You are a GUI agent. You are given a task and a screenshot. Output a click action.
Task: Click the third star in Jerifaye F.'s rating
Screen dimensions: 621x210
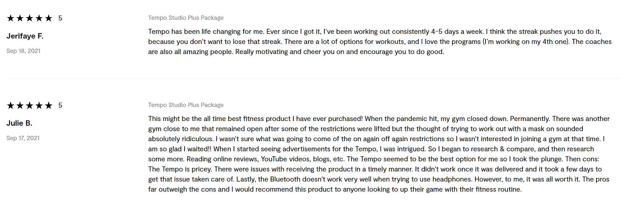[30, 18]
